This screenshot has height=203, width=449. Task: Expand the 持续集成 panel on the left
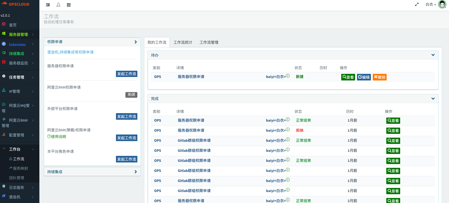click(x=135, y=172)
